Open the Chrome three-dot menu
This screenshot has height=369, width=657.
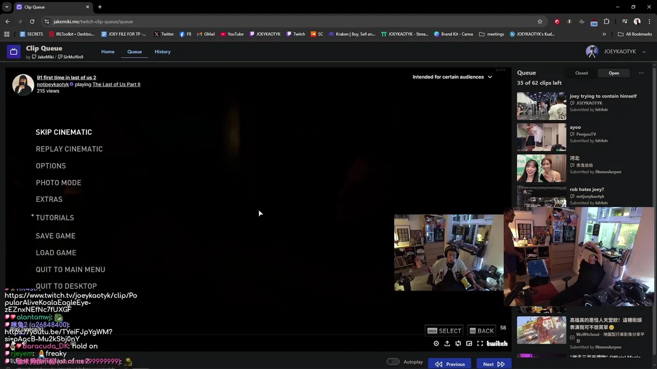(648, 22)
